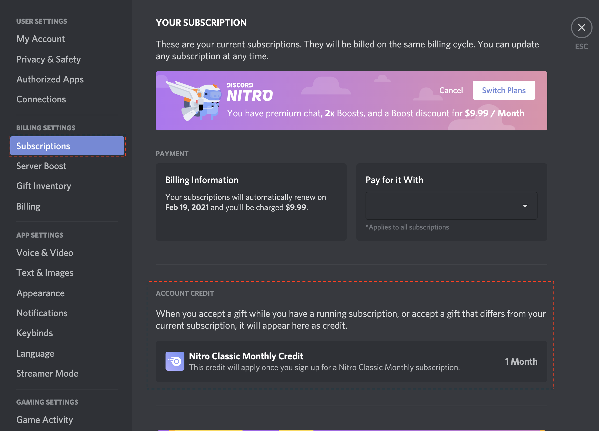Navigate to Authorized Apps settings
Viewport: 599px width, 431px height.
pos(50,79)
